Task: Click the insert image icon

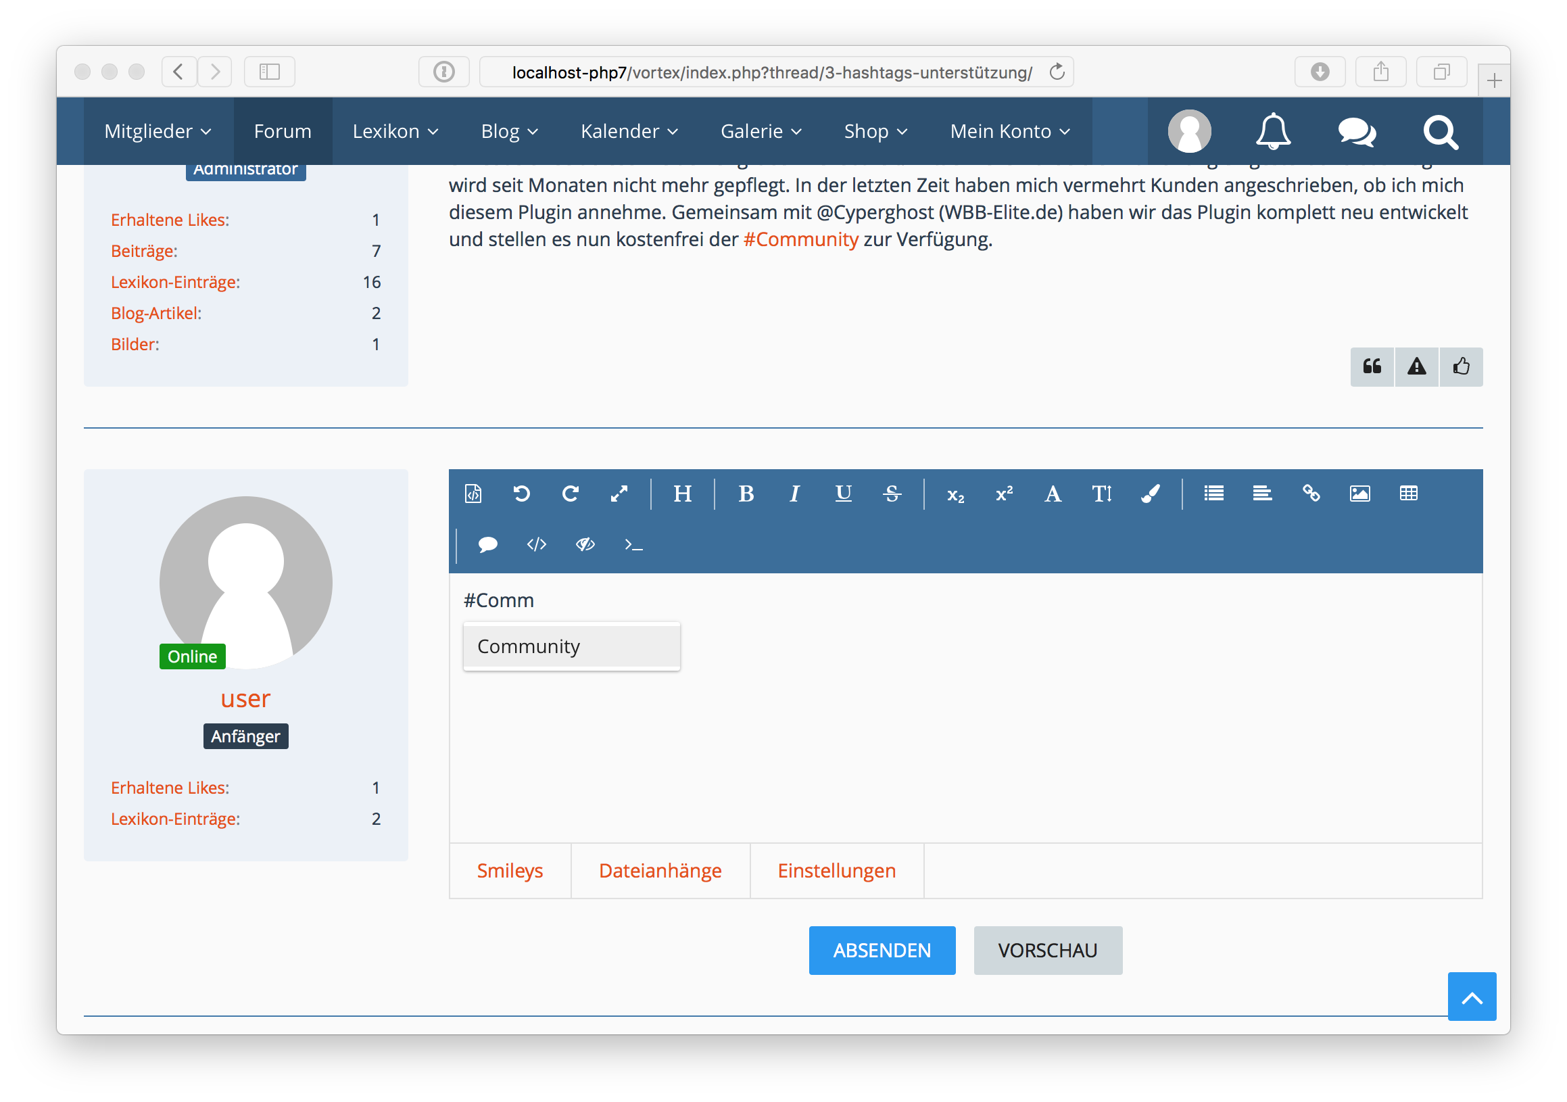Action: click(x=1359, y=494)
